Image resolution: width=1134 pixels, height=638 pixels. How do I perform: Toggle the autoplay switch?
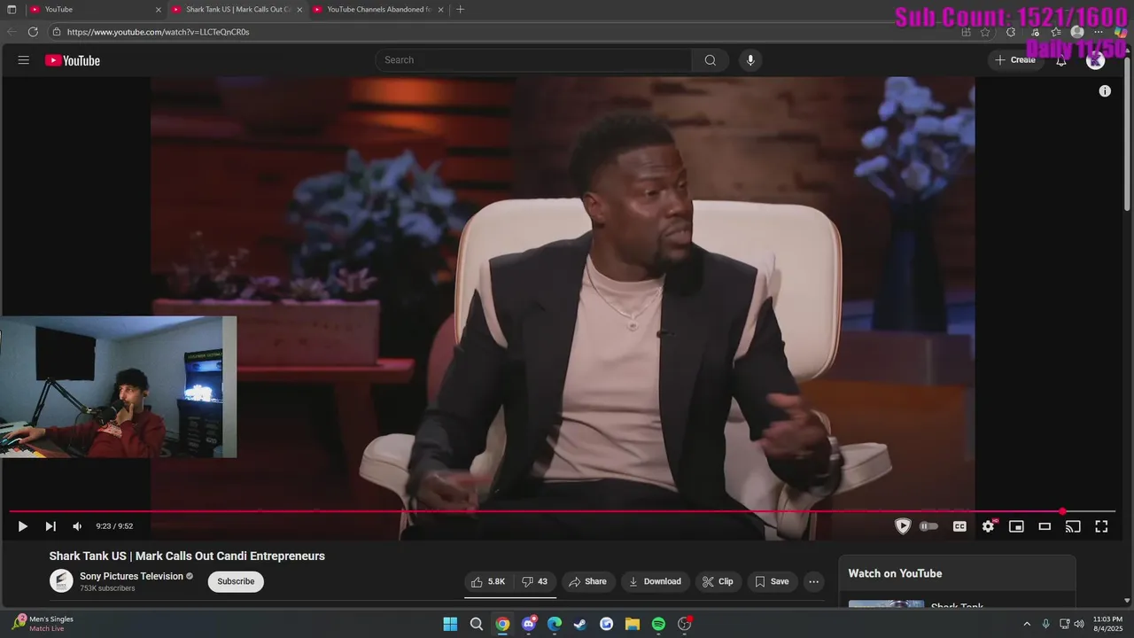tap(928, 526)
